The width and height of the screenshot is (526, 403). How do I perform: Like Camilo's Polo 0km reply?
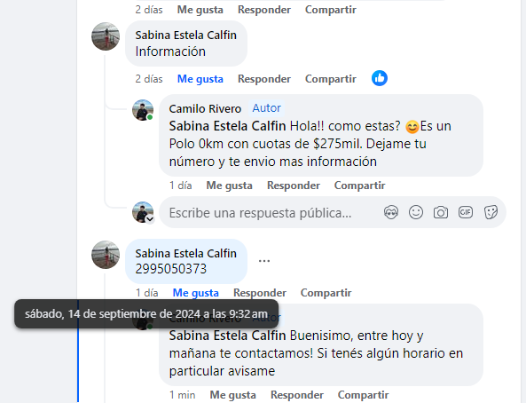coord(229,186)
